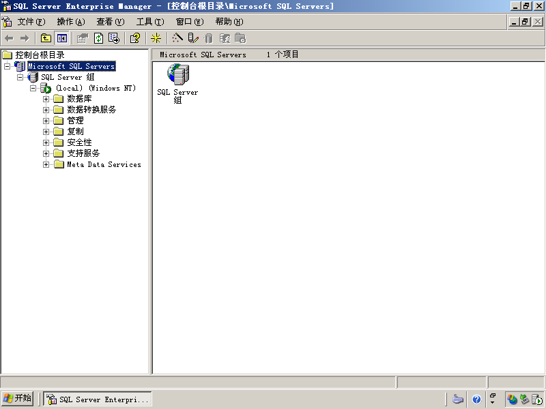This screenshot has width=546, height=409.
Task: Expand the Meta Data Services node
Action: pos(46,164)
